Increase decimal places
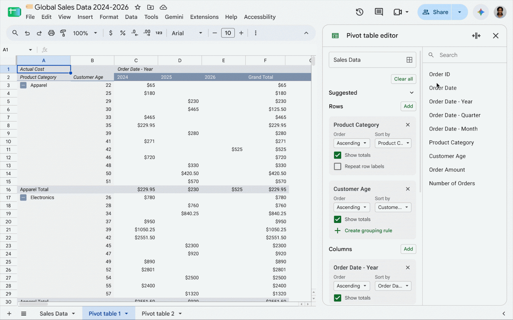This screenshot has height=320, width=513. point(147,33)
